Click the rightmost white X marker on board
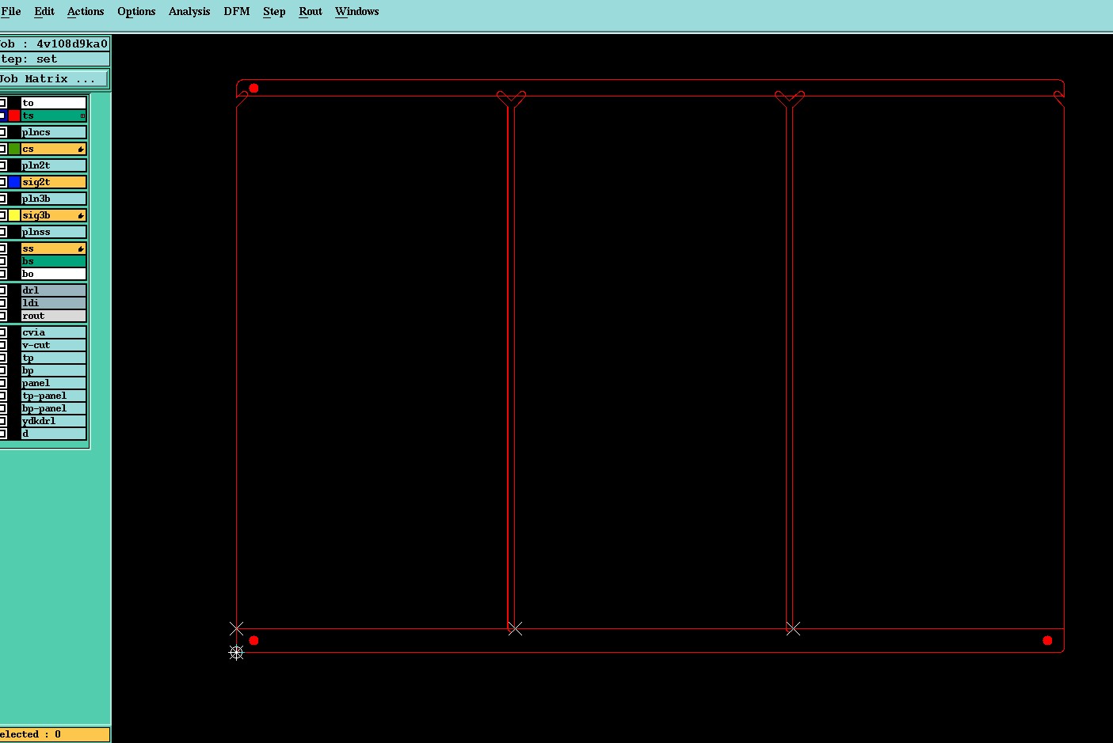Image resolution: width=1113 pixels, height=743 pixels. point(793,628)
